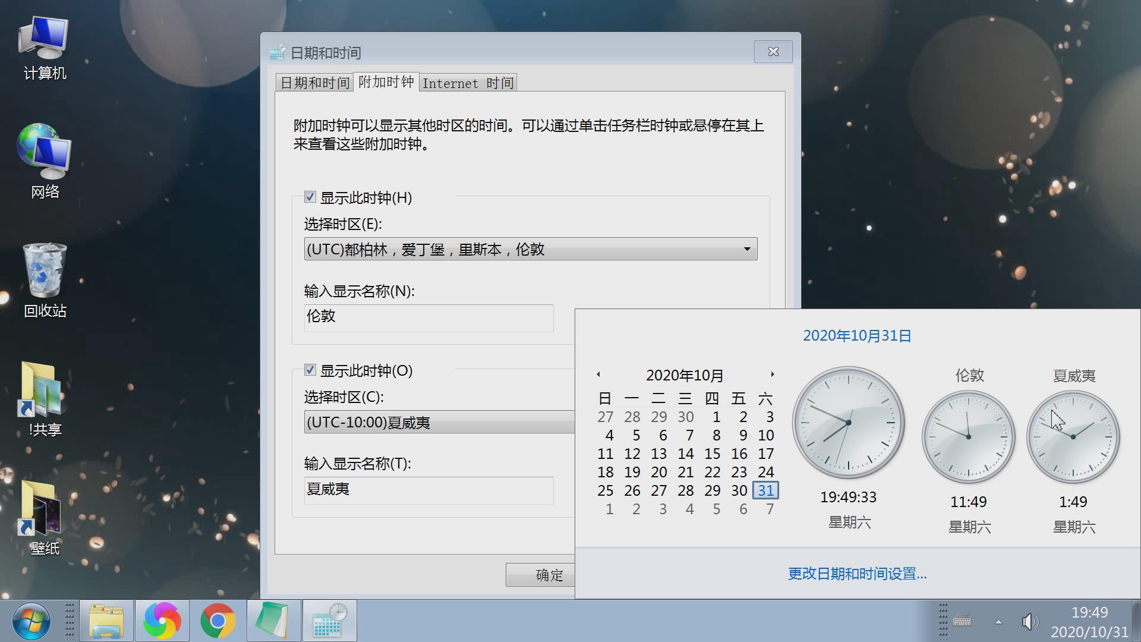This screenshot has width=1141, height=642.
Task: Select grayed date 27 of September
Action: pos(605,417)
